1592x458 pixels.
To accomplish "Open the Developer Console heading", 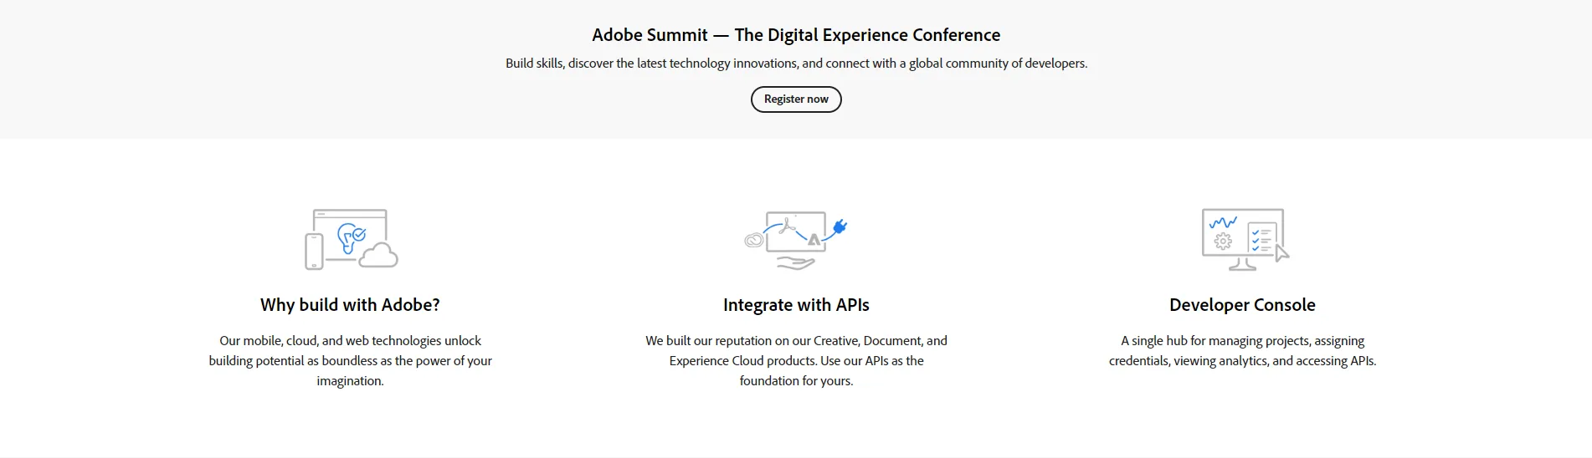I will [1242, 305].
